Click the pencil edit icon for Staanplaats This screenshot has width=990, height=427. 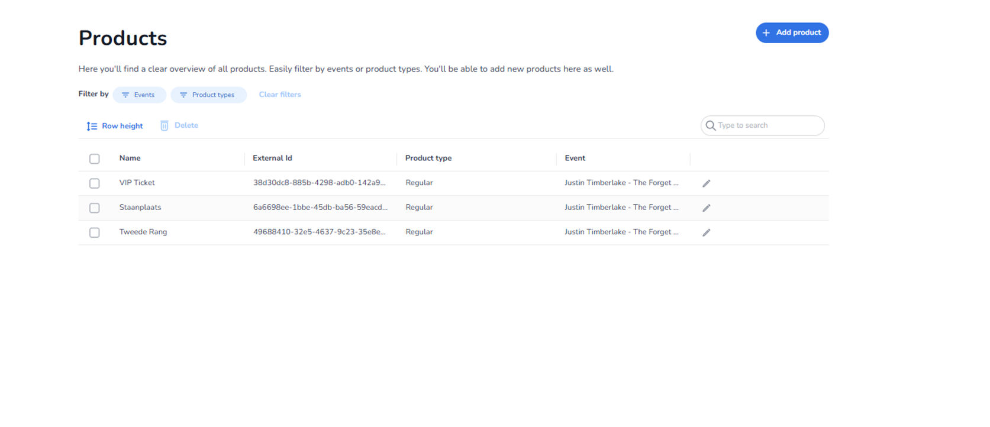706,208
